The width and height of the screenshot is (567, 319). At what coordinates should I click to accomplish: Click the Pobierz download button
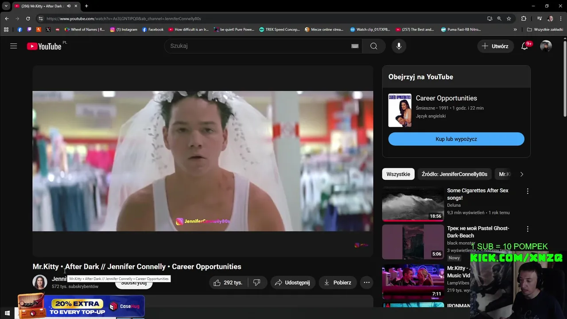coord(338,283)
